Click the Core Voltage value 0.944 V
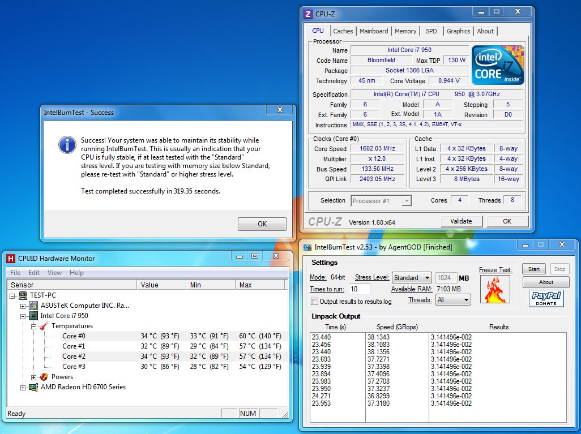 point(448,80)
